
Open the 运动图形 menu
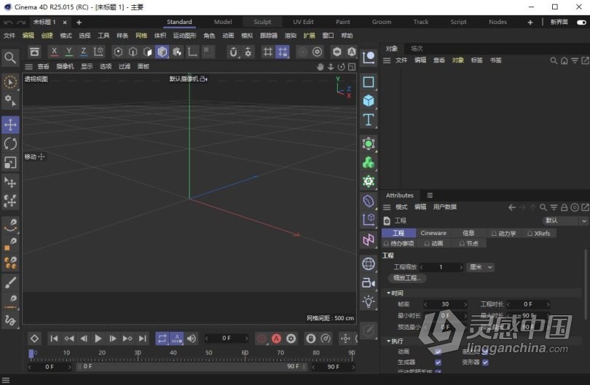[x=185, y=36]
